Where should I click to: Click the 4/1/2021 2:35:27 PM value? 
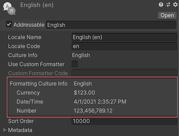coord(100,102)
